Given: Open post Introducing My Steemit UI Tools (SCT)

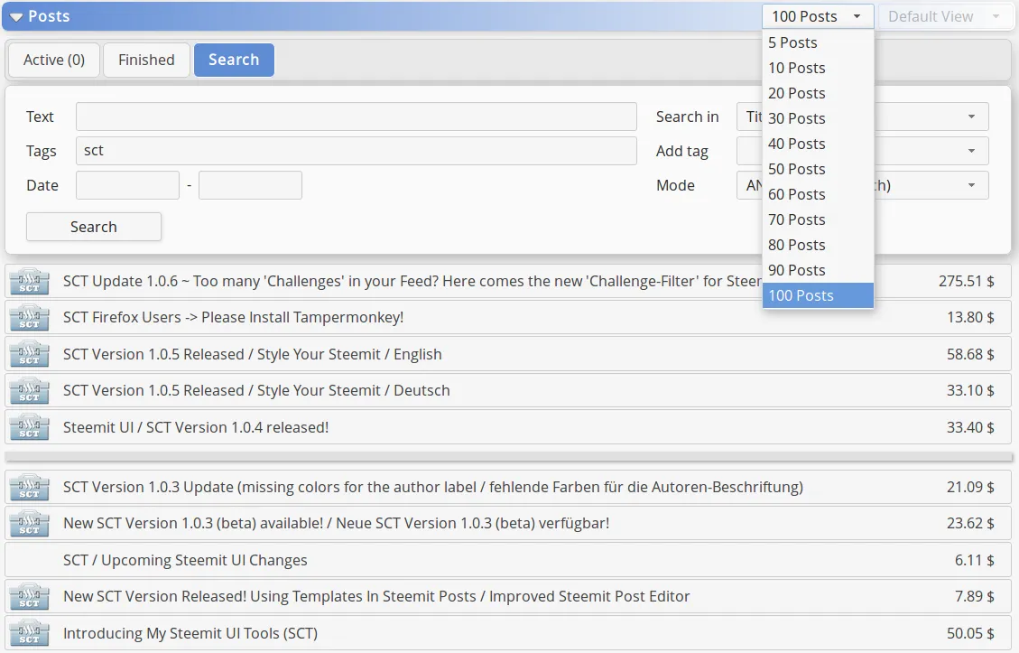Looking at the screenshot, I should coord(190,633).
